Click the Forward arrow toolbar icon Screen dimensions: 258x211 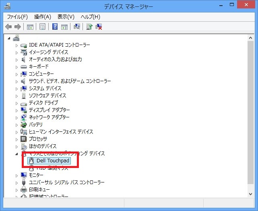[18, 27]
